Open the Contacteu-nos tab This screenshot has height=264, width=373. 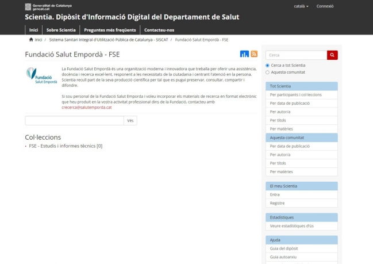click(159, 30)
